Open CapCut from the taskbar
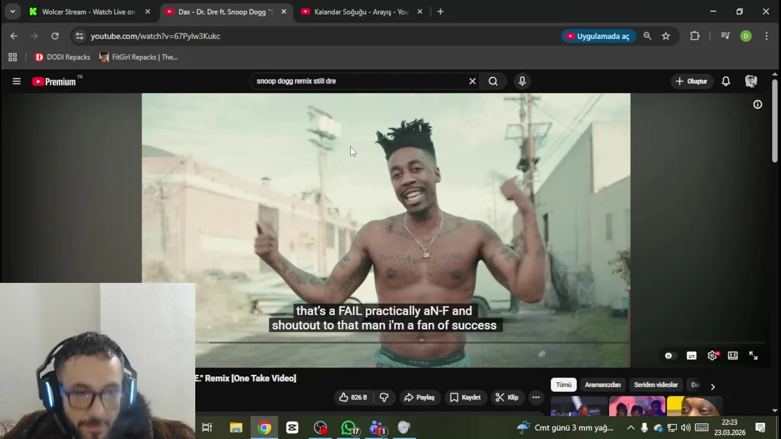Viewport: 781px width, 439px height. (x=292, y=428)
